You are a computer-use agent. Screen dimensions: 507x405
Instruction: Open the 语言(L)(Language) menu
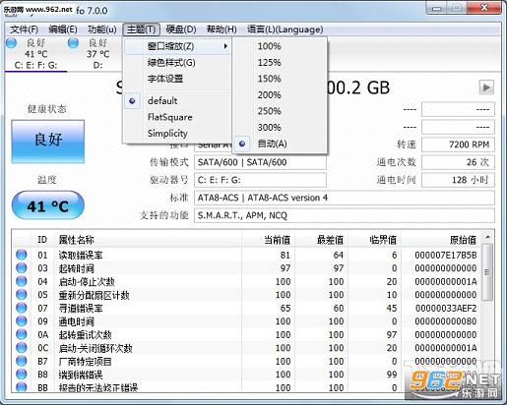285,29
